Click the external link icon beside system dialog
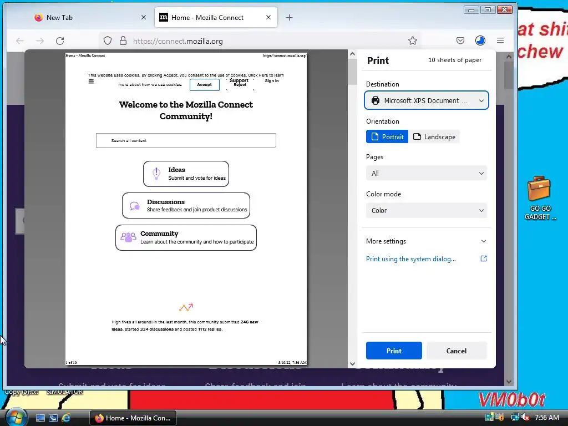Image resolution: width=568 pixels, height=426 pixels. (484, 258)
